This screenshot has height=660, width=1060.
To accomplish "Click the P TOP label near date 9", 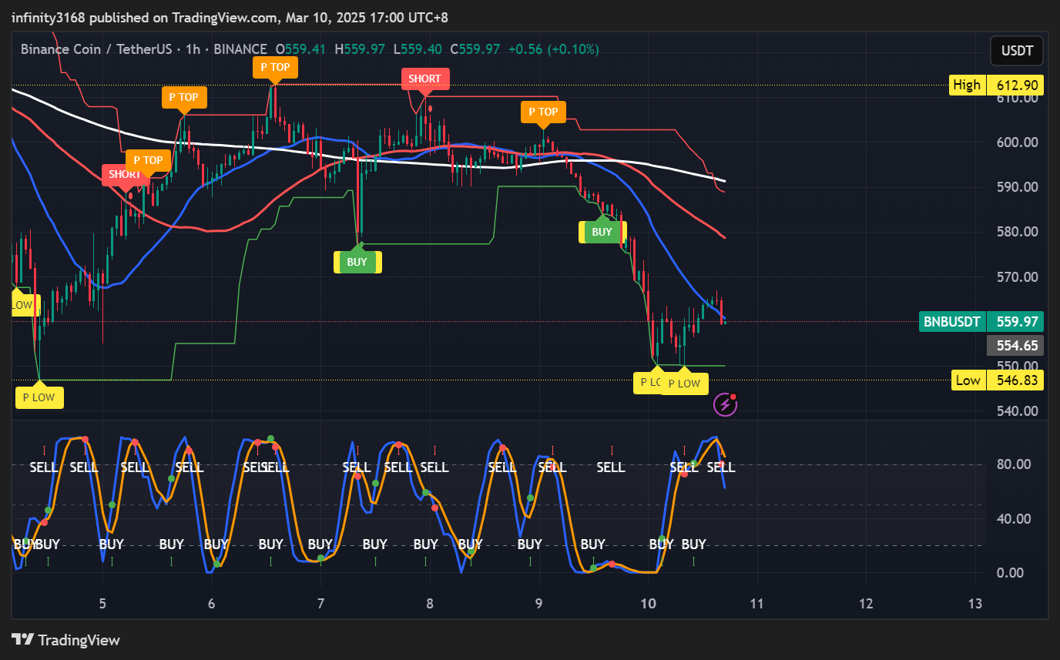I will [x=543, y=112].
